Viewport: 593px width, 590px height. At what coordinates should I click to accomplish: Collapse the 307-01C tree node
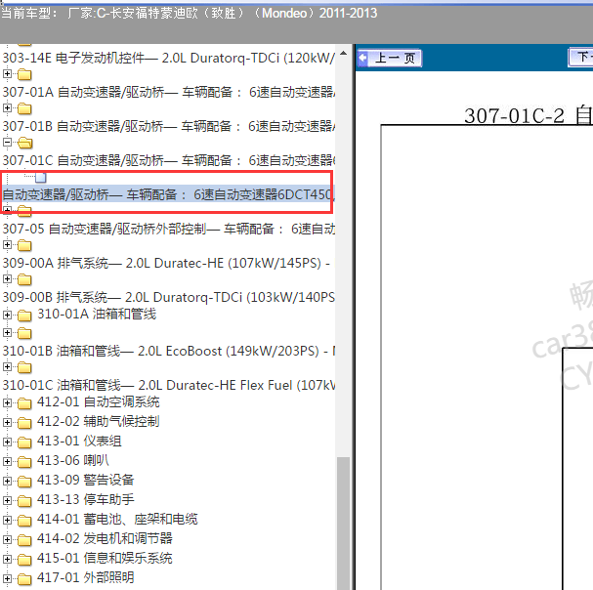click(x=7, y=143)
